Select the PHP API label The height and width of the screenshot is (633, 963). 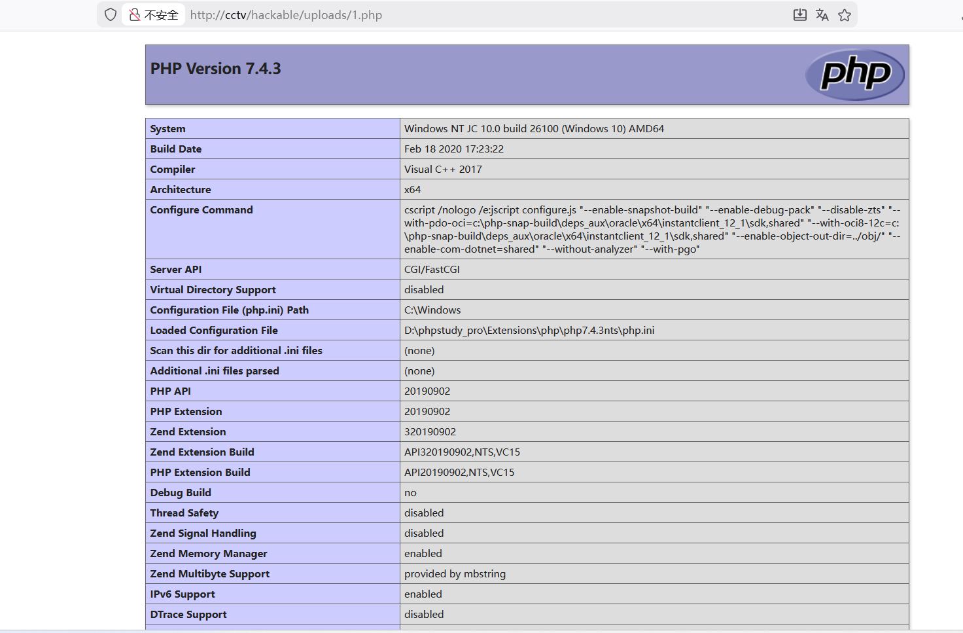[x=171, y=391]
